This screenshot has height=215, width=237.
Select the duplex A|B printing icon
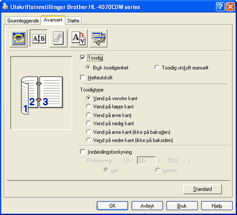(x=38, y=38)
